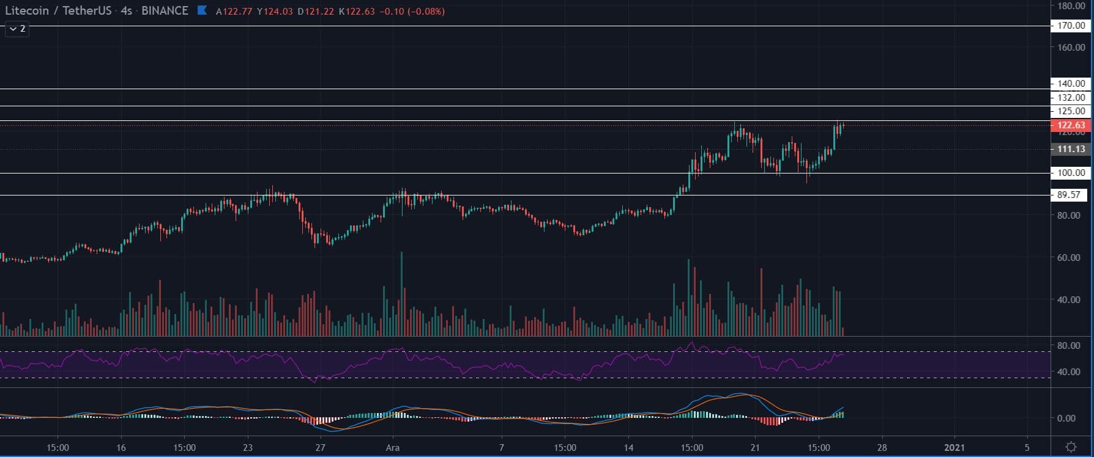Select the red 122.63 current price label
The width and height of the screenshot is (1094, 457).
tap(1070, 125)
